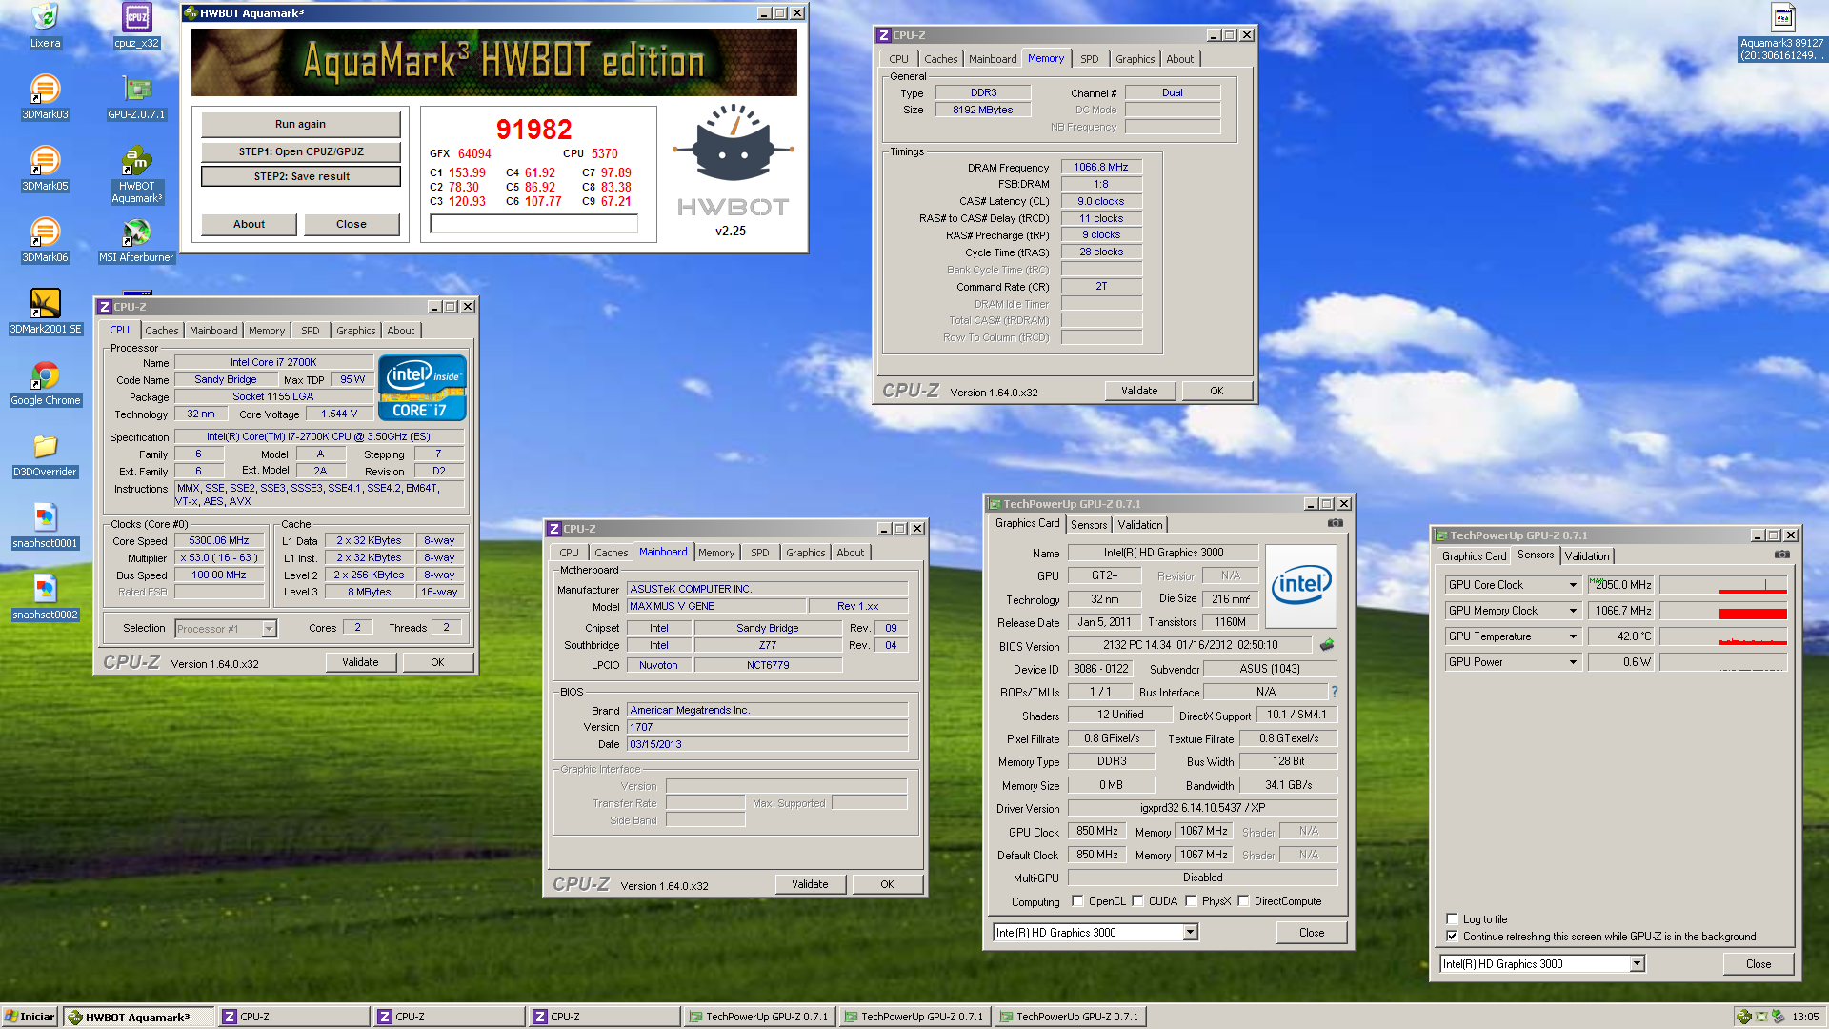Viewport: 1829px width, 1029px height.
Task: Toggle the PhysX checkbox in GPU-Z
Action: pyautogui.click(x=1191, y=901)
